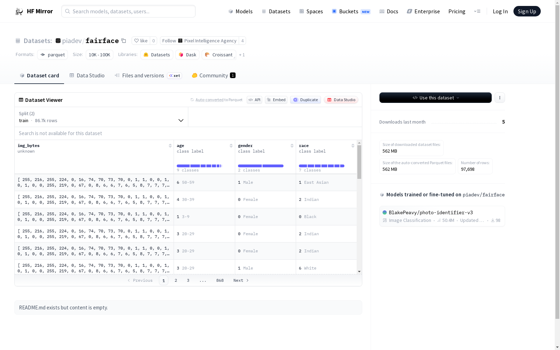The width and height of the screenshot is (560, 350).
Task: Open Docs in the top nav
Action: coord(389,11)
